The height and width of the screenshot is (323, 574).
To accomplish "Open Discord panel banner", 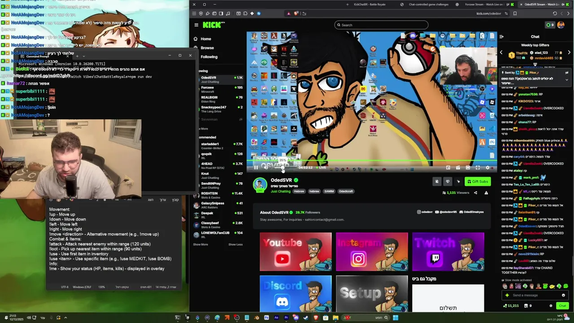I will coord(296,294).
